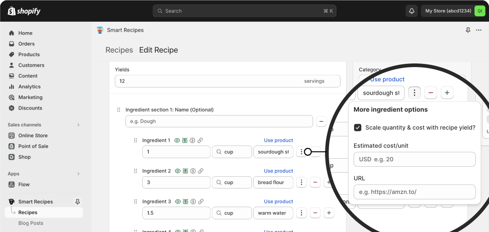The width and height of the screenshot is (489, 232).
Task: Click the Ingredient 3 scale icon
Action: point(186,202)
